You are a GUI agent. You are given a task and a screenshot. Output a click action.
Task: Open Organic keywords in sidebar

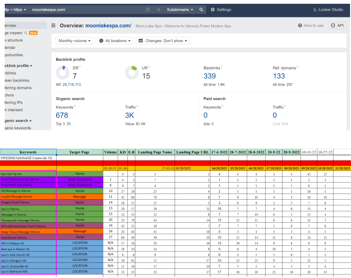coord(18,128)
